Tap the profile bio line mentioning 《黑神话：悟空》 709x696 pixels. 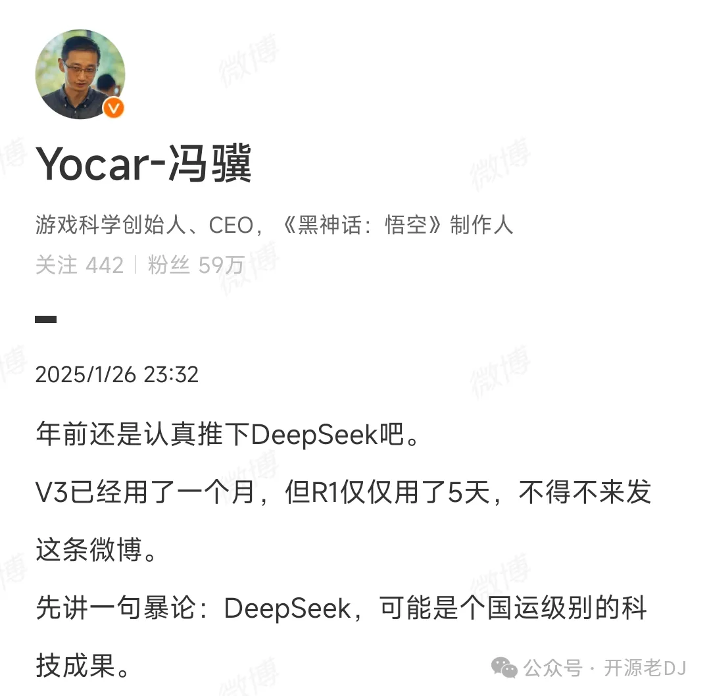point(274,225)
